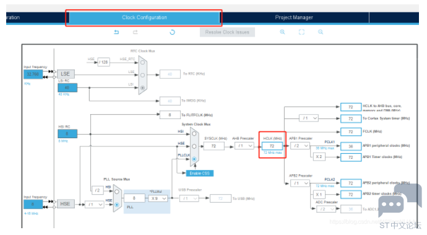
Task: Click APB1 peripheral clocks value 36
Action: 351,146
